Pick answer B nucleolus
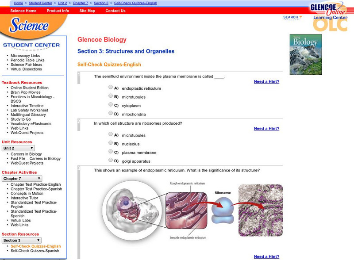This screenshot has height=260, width=354. [x=110, y=143]
